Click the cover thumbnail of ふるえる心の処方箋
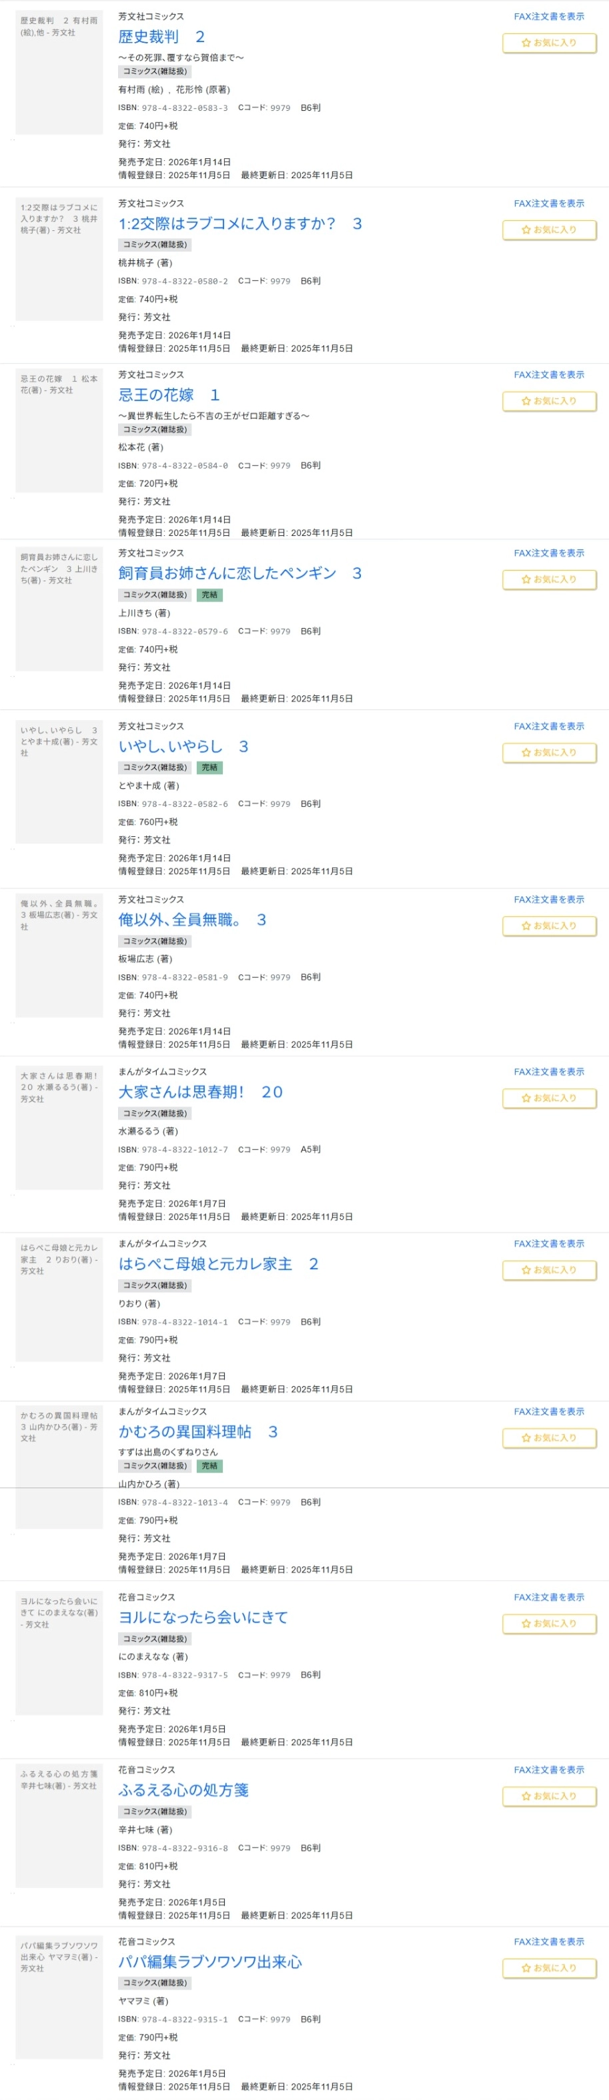Screen dimensions: 609x2100 pos(59,1826)
